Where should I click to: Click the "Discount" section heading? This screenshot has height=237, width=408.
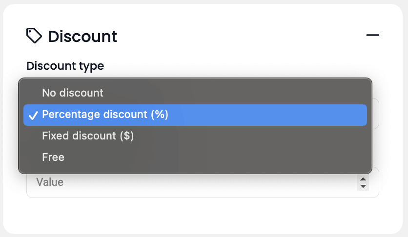point(82,37)
